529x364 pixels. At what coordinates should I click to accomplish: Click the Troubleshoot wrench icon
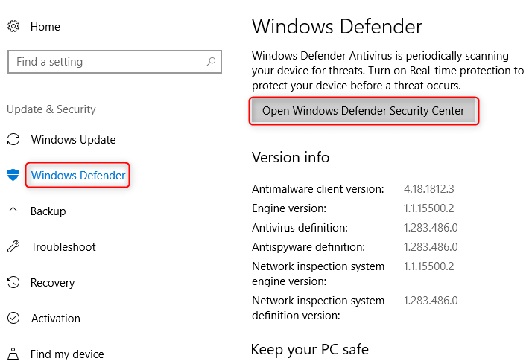(13, 247)
